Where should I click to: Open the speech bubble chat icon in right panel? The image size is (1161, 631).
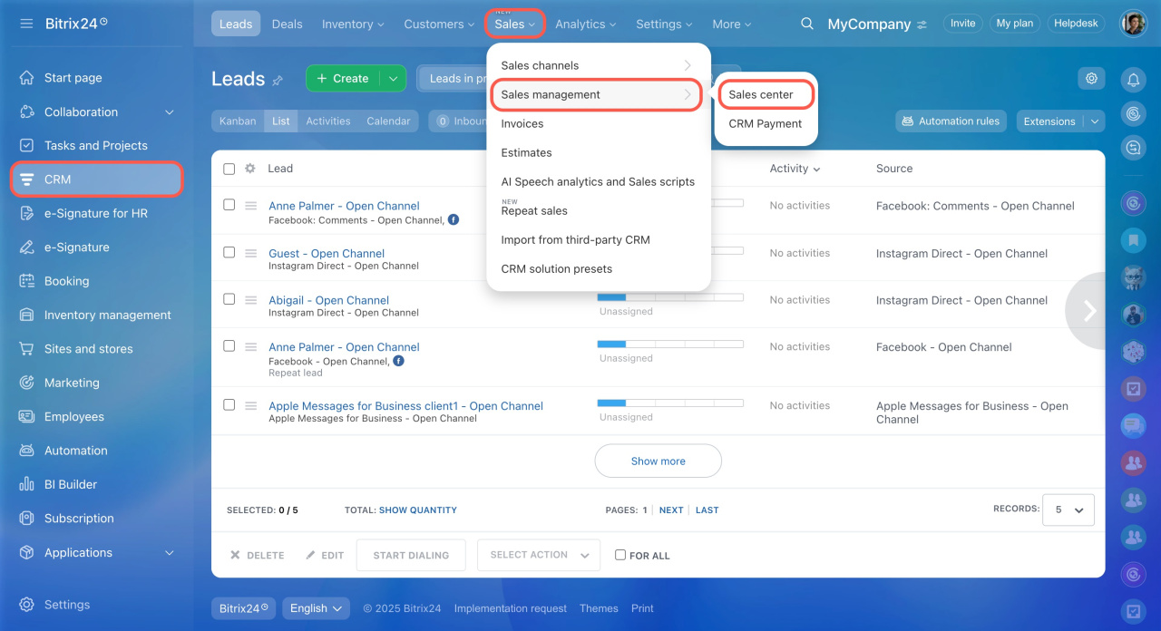[x=1133, y=423]
